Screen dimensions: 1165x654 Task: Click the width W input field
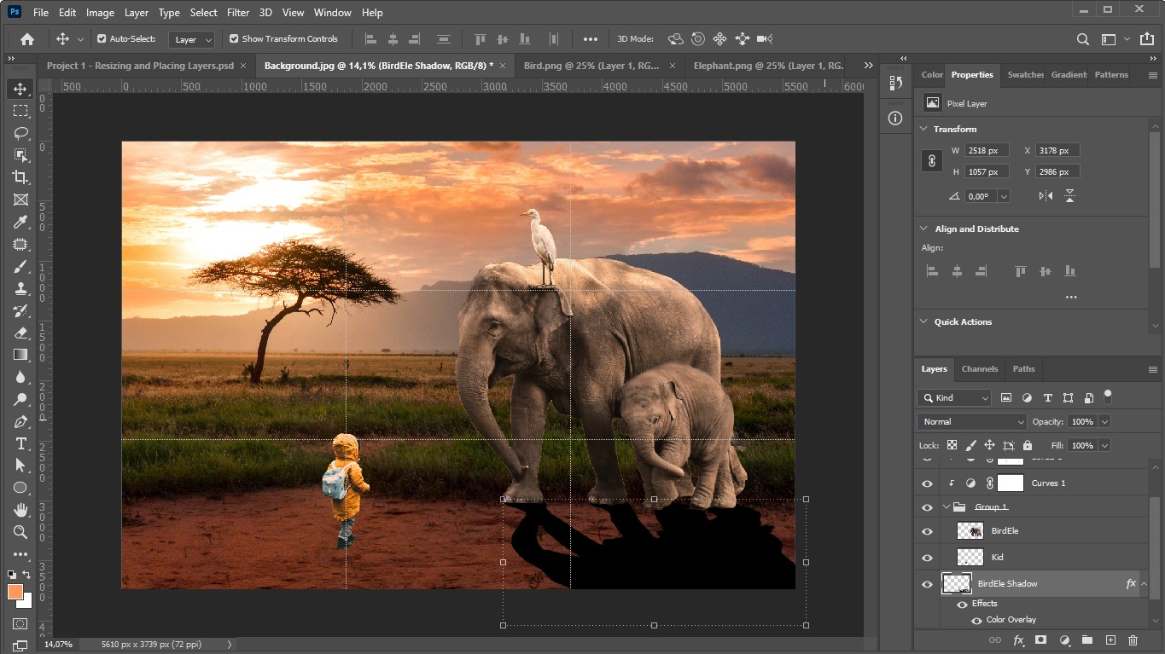[987, 150]
